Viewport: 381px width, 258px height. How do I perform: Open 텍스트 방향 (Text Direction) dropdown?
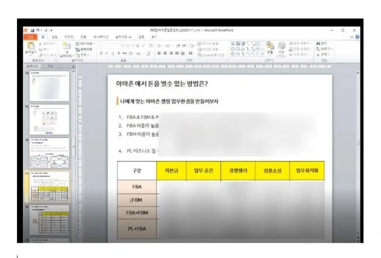(209, 44)
